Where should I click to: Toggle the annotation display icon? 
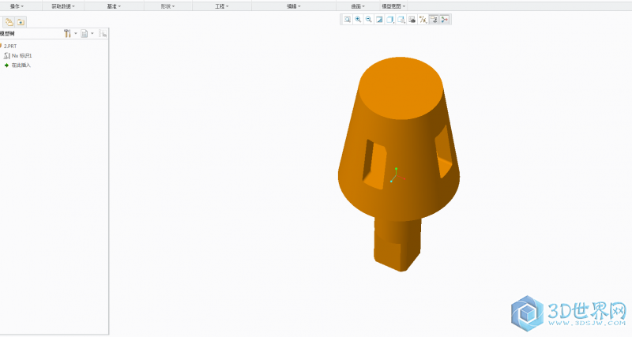[434, 19]
